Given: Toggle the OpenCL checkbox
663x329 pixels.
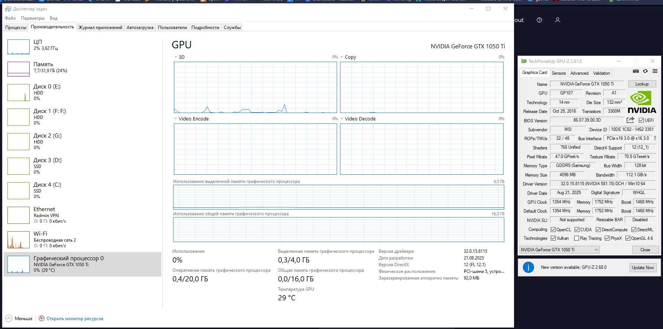Looking at the screenshot, I should click(x=553, y=230).
